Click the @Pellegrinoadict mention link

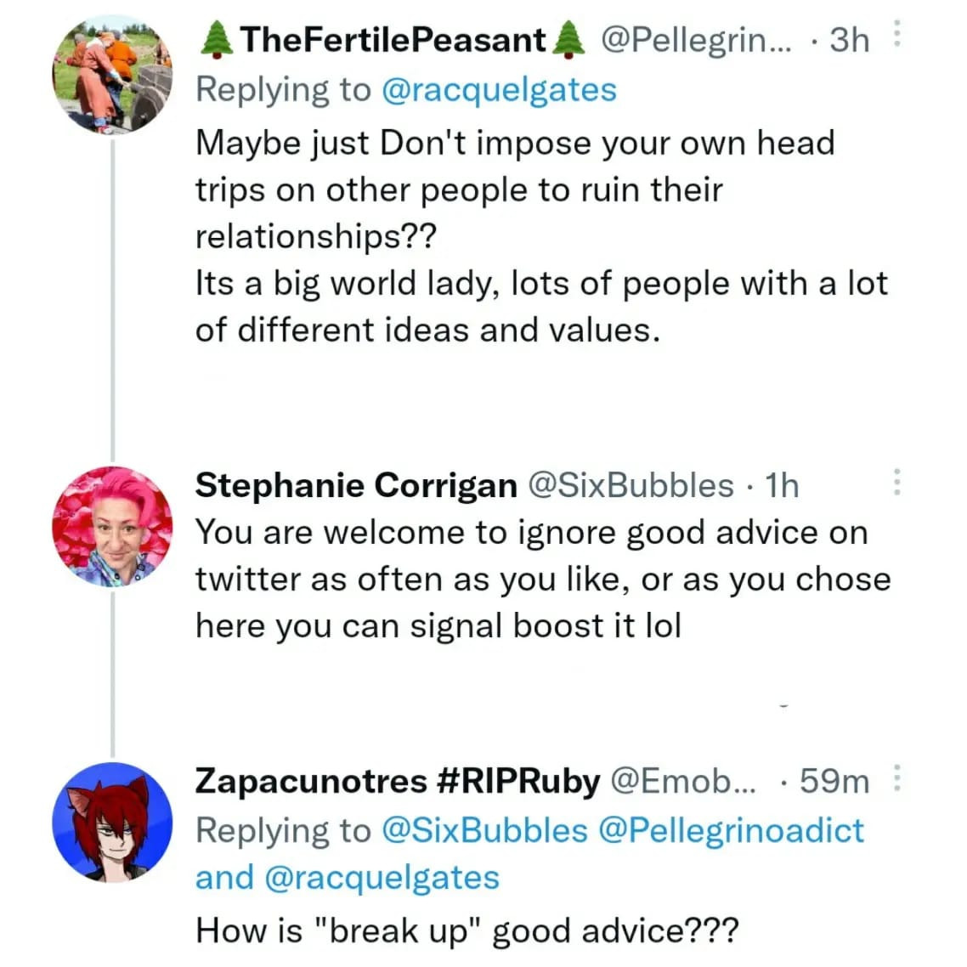(731, 830)
